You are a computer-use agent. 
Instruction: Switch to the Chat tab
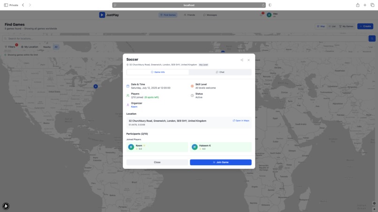pyautogui.click(x=220, y=72)
